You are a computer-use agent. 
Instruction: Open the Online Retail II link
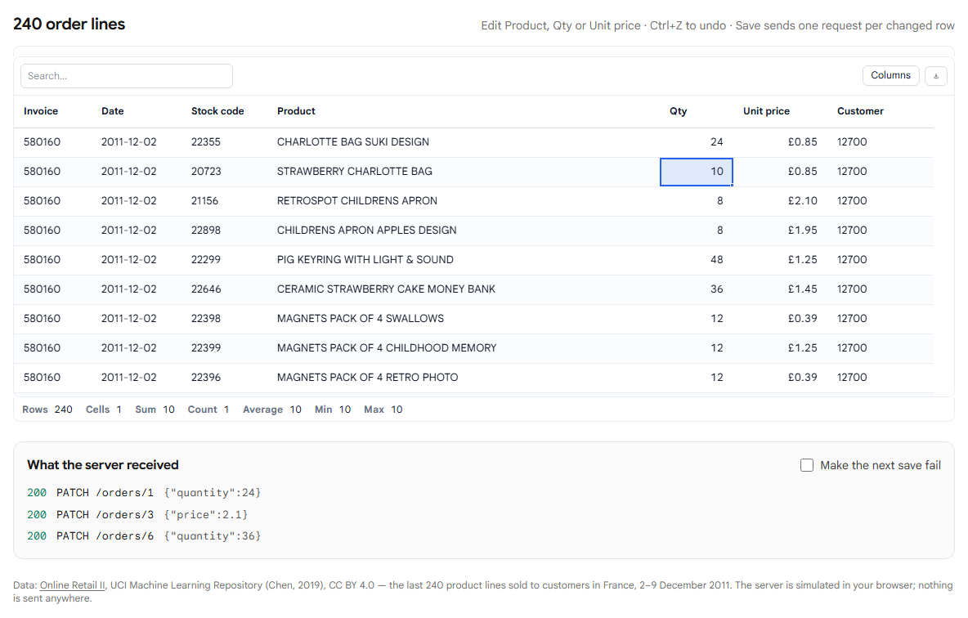click(72, 584)
